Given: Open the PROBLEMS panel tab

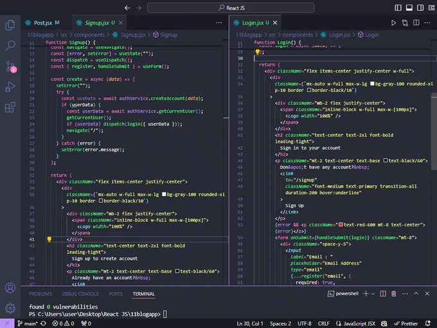Looking at the screenshot, I should [x=40, y=294].
